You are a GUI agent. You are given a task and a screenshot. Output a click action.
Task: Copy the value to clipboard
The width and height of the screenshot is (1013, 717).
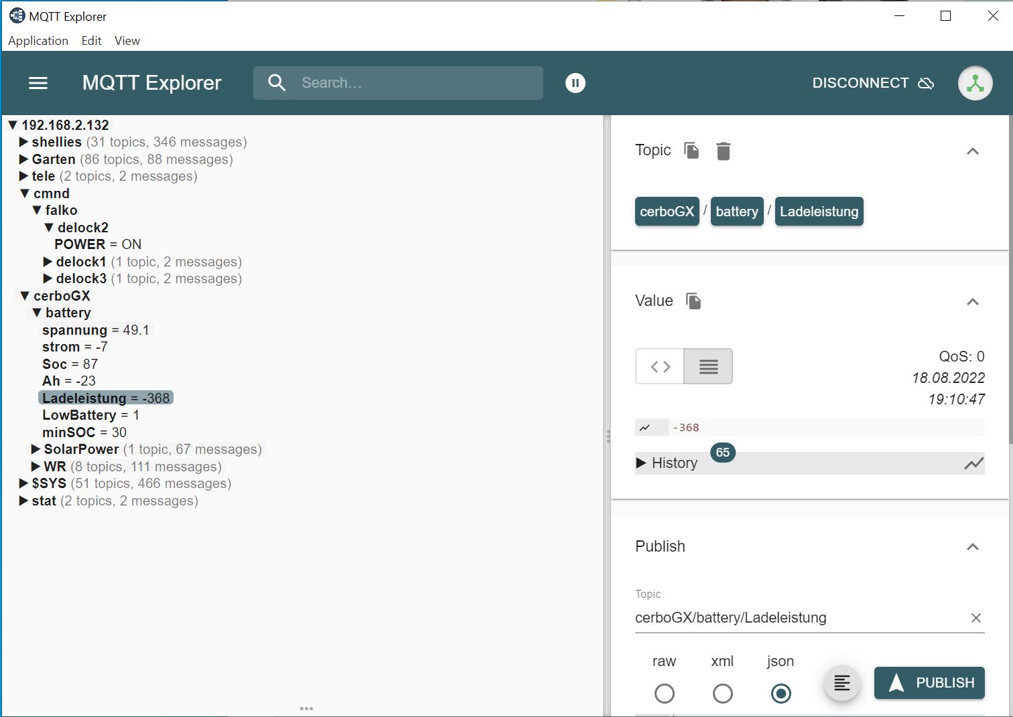click(693, 301)
